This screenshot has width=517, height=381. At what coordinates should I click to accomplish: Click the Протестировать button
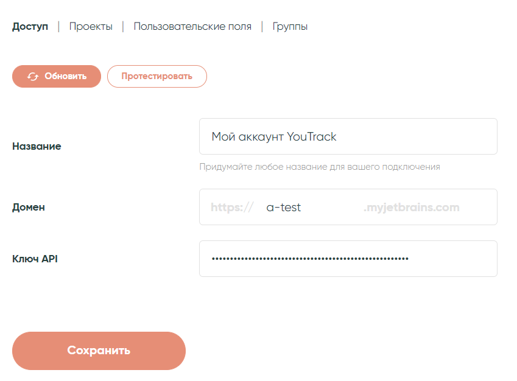point(157,77)
